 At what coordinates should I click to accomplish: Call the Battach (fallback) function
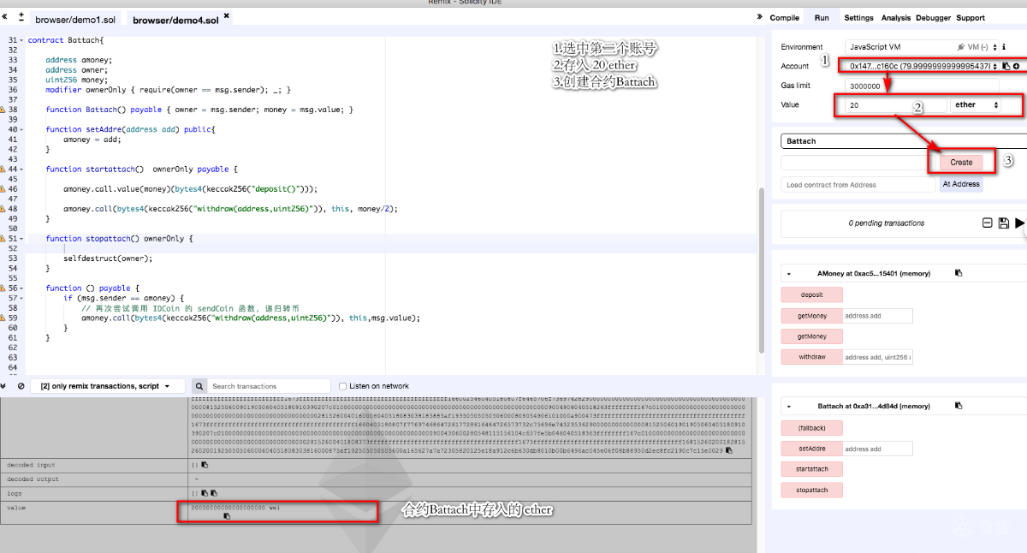click(x=812, y=427)
